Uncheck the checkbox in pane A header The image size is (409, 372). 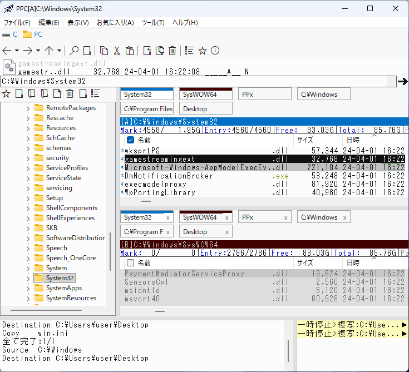click(130, 140)
